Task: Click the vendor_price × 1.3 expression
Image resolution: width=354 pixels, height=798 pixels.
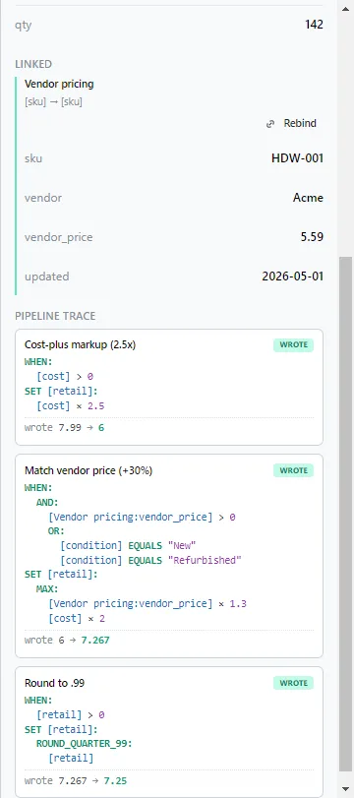Action: click(147, 603)
